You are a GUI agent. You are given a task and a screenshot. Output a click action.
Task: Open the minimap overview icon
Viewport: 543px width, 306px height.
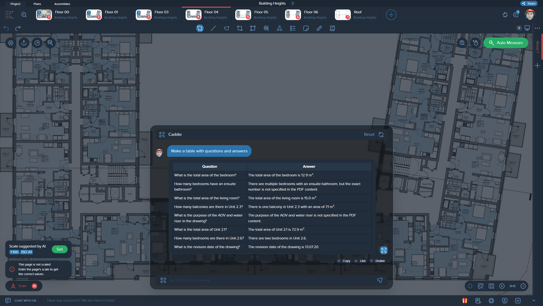491,285
